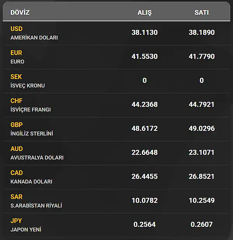Click the AUD currency code
Viewport: 233px width, 240px height.
tap(17, 149)
